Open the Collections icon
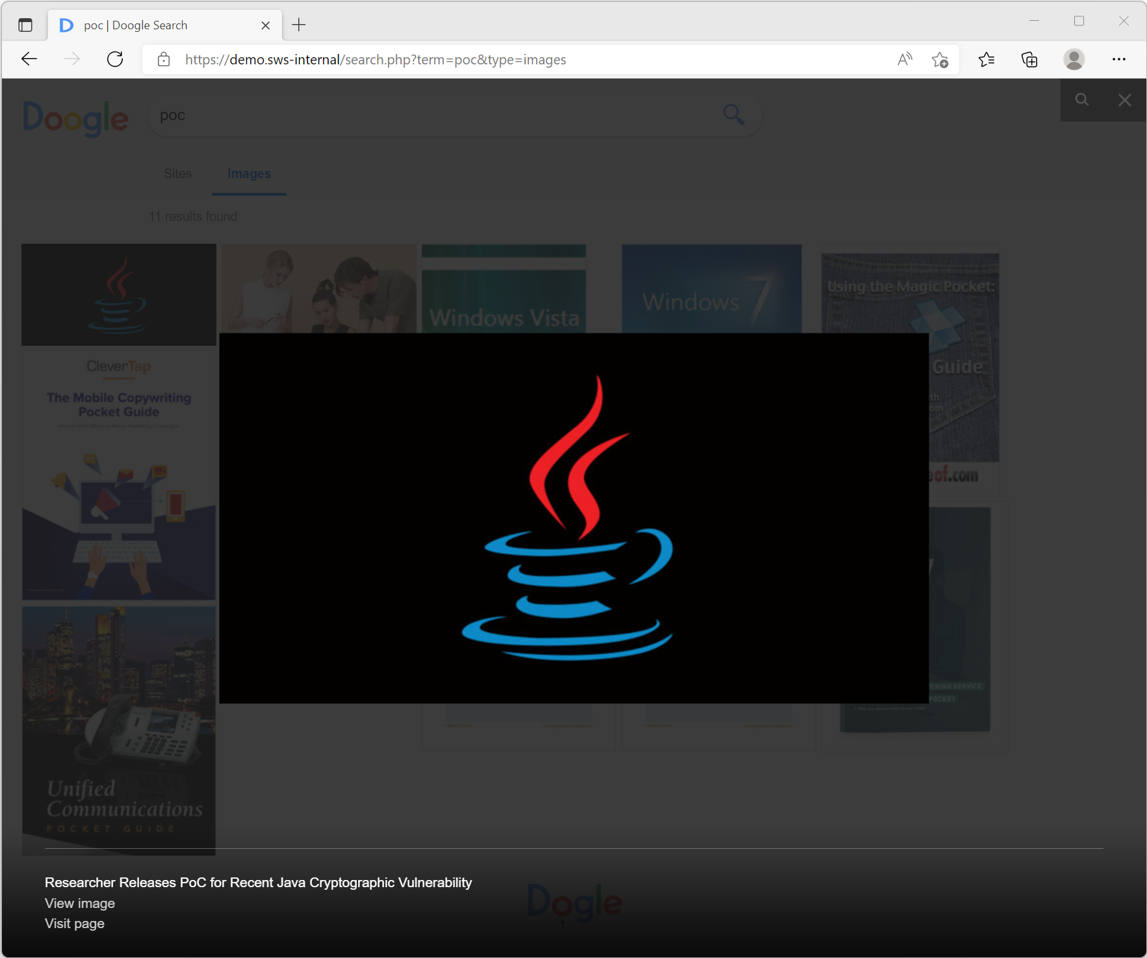This screenshot has height=958, width=1147. click(1029, 60)
